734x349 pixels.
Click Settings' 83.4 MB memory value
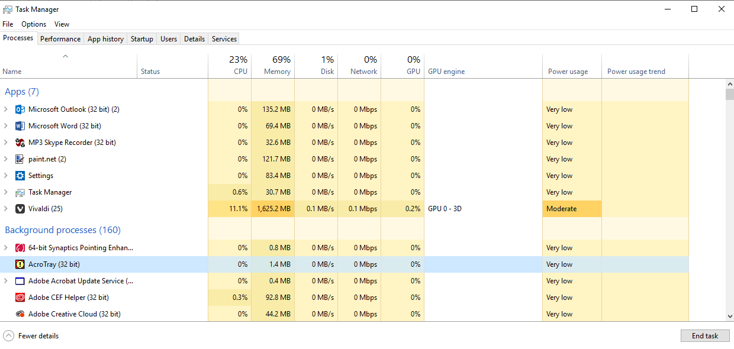278,176
